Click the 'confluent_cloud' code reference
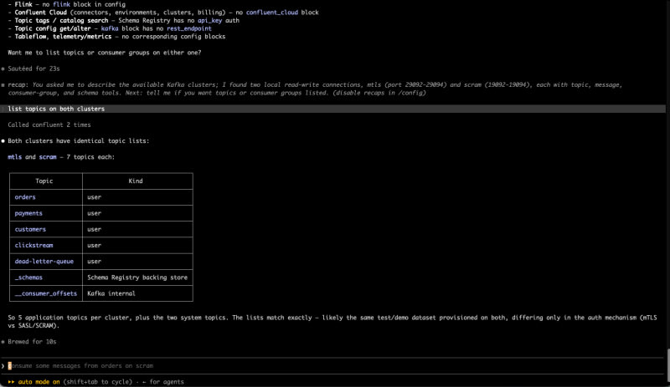The width and height of the screenshot is (670, 387). click(271, 13)
